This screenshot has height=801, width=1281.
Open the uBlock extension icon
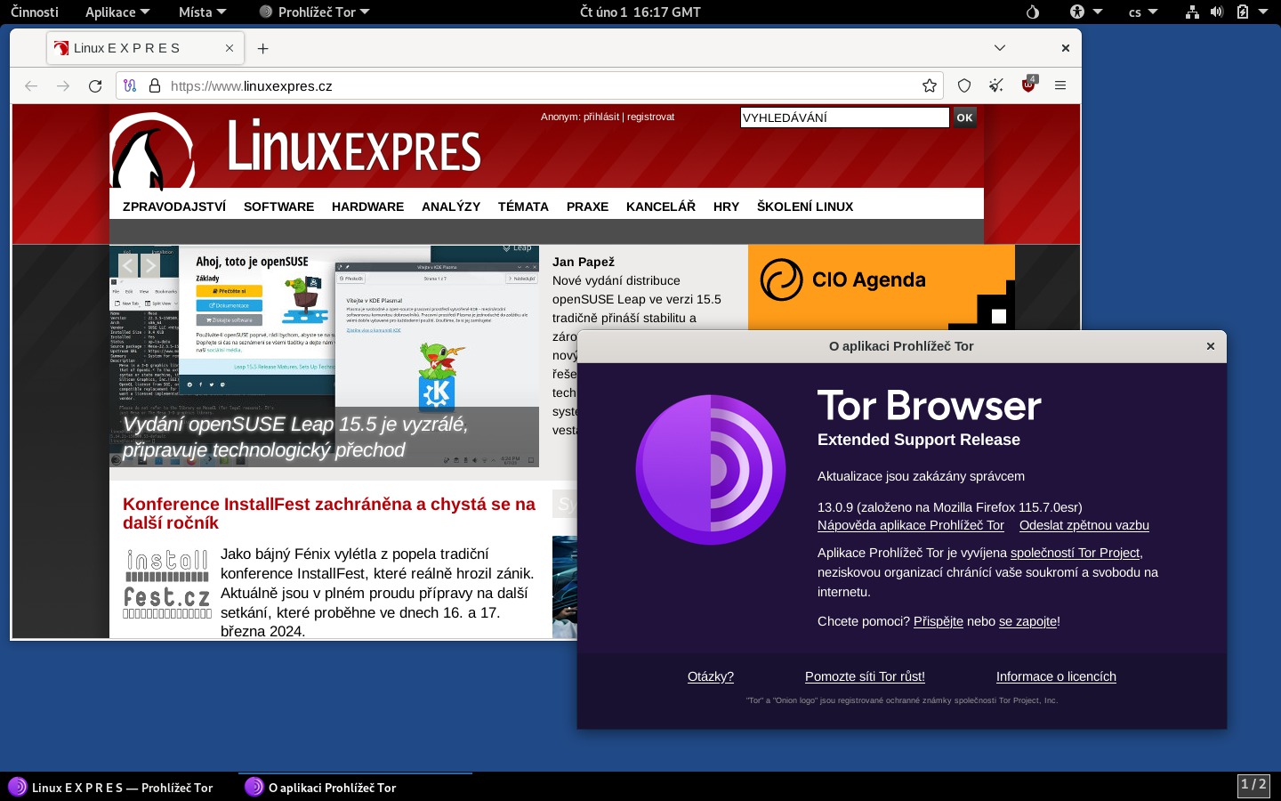pyautogui.click(x=1029, y=85)
